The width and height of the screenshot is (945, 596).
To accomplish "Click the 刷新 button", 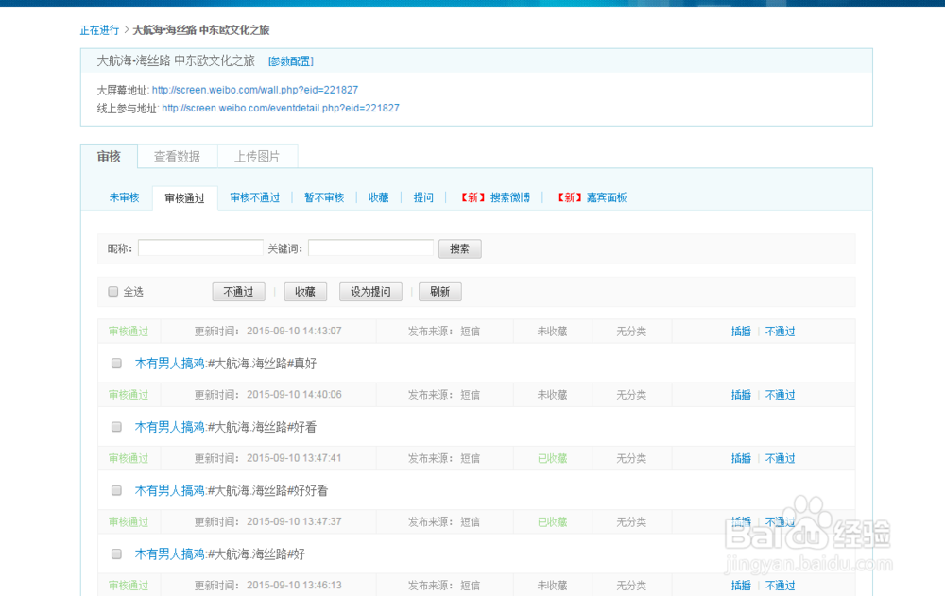I will tap(440, 292).
